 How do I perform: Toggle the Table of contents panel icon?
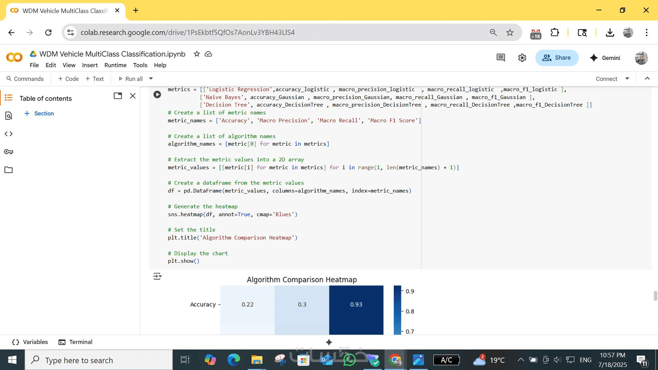(x=9, y=98)
